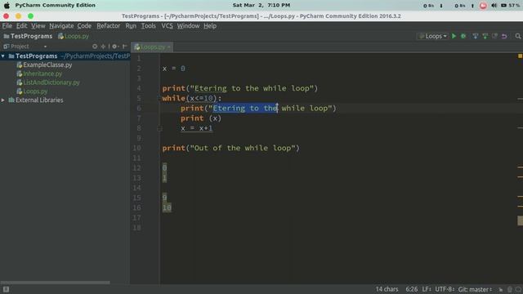Click the red recording icon in menu bar

(x=483, y=6)
